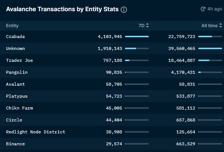Click Chikn Farm all-time value 581,112

pyautogui.click(x=186, y=108)
